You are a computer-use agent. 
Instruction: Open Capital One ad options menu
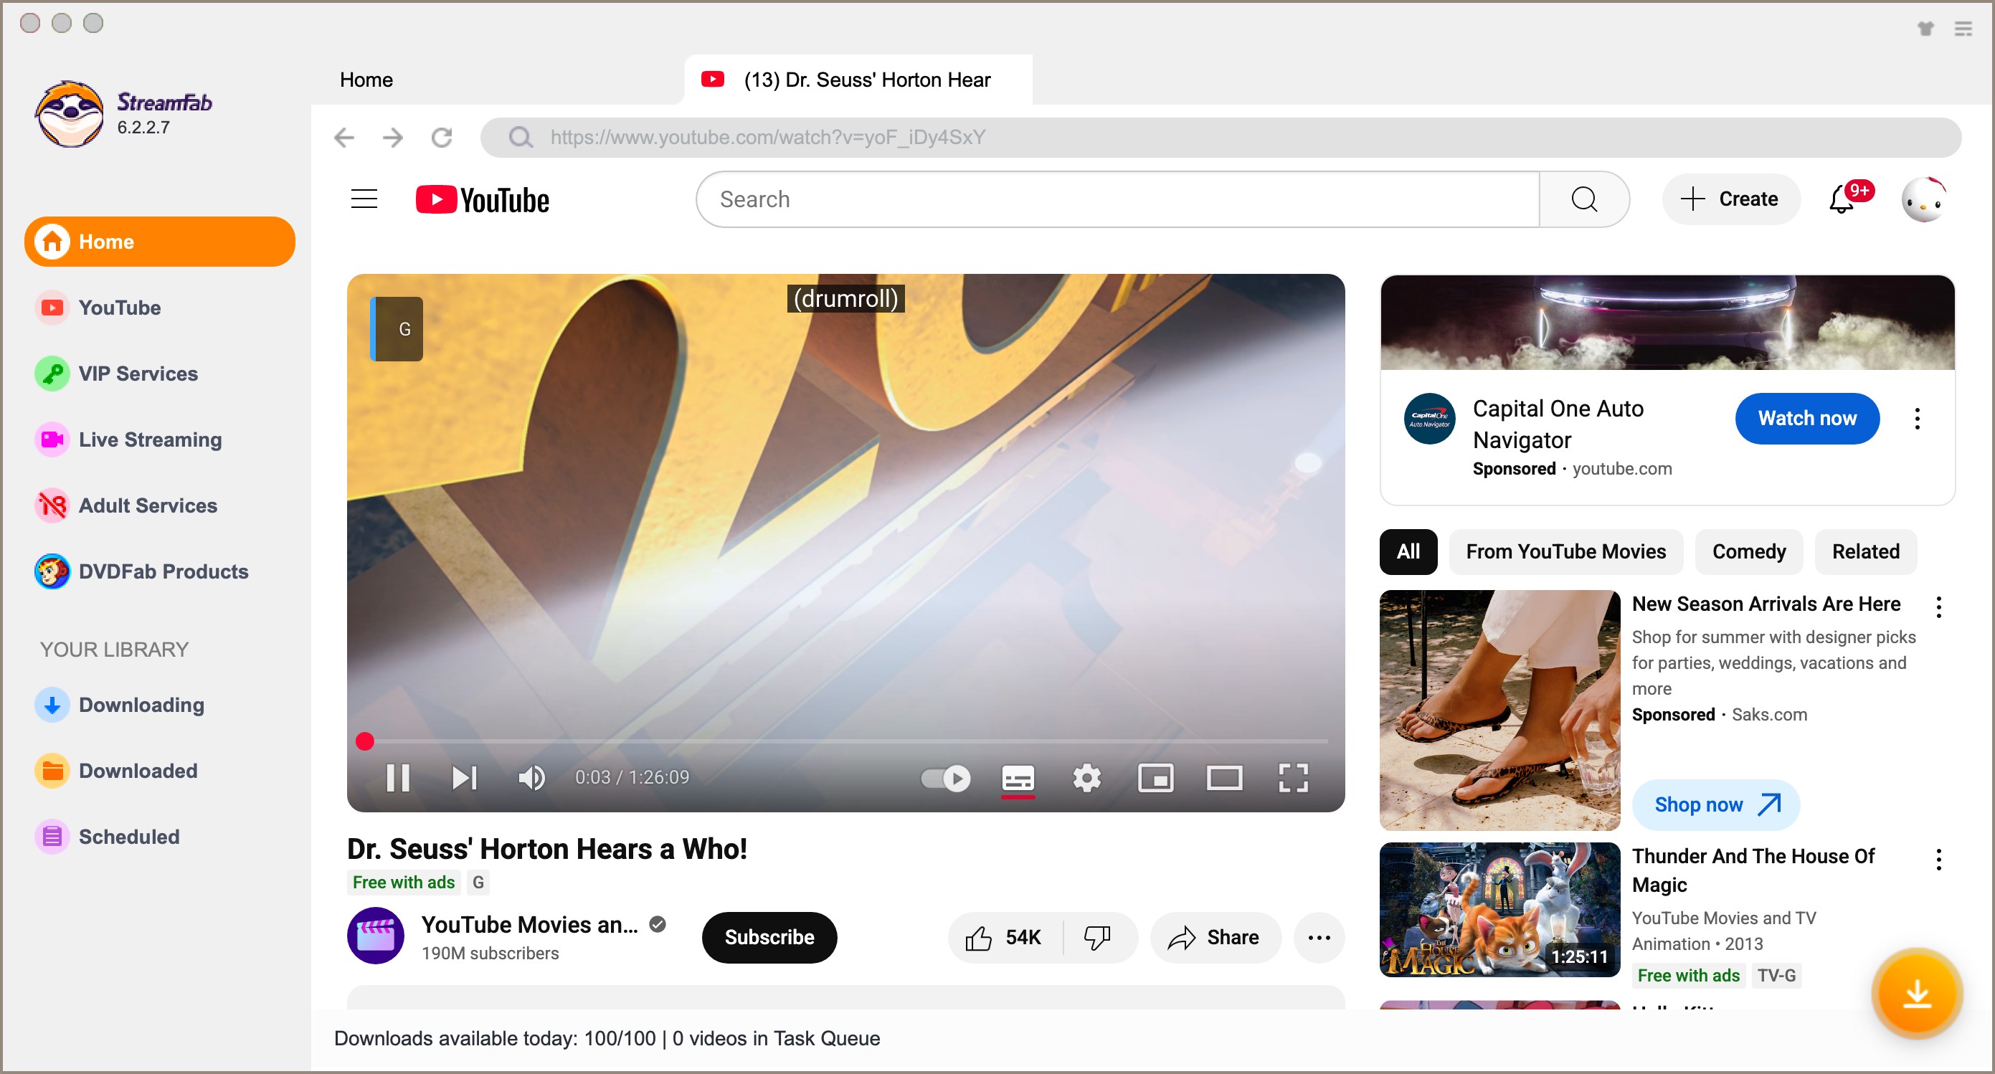tap(1918, 419)
